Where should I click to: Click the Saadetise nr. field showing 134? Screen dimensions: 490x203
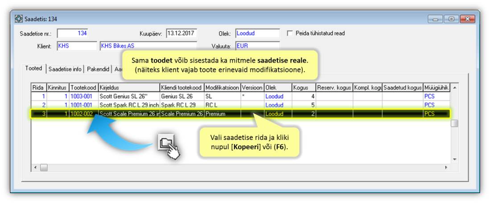[73, 33]
